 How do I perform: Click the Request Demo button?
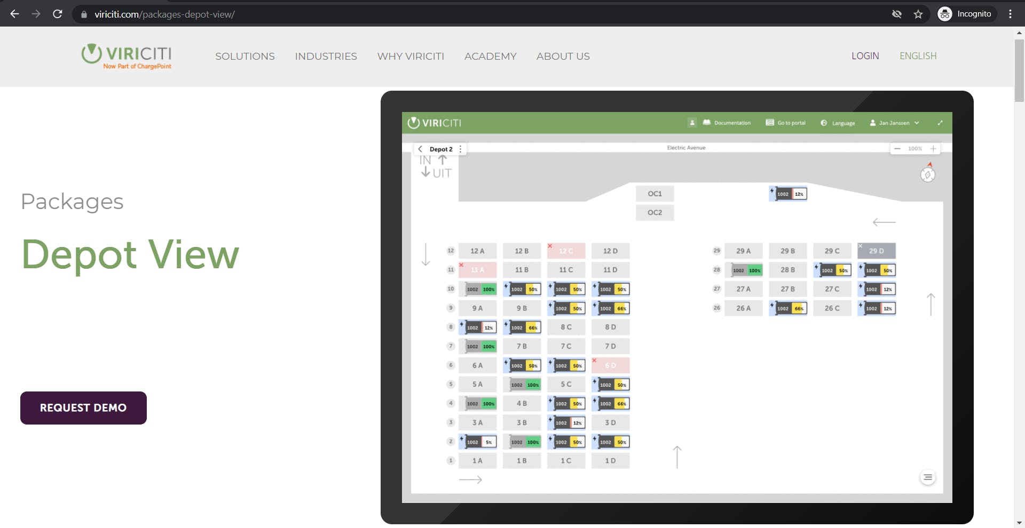click(83, 408)
